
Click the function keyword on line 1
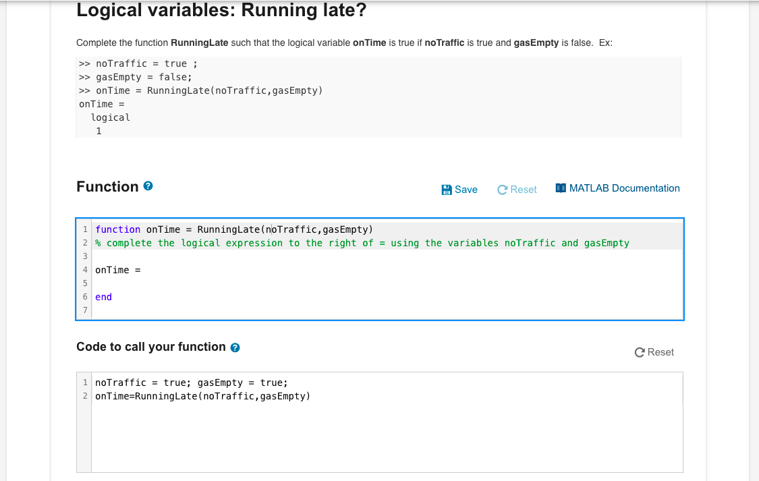(x=117, y=229)
